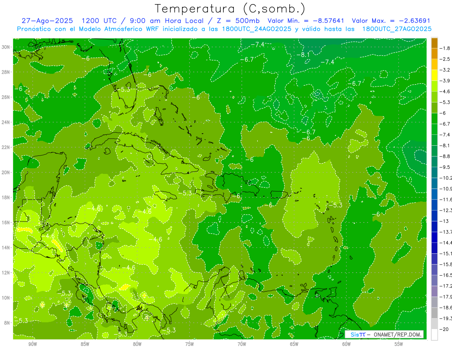
Task: Click the colorbar label "-1.8"
Action: tap(445, 48)
